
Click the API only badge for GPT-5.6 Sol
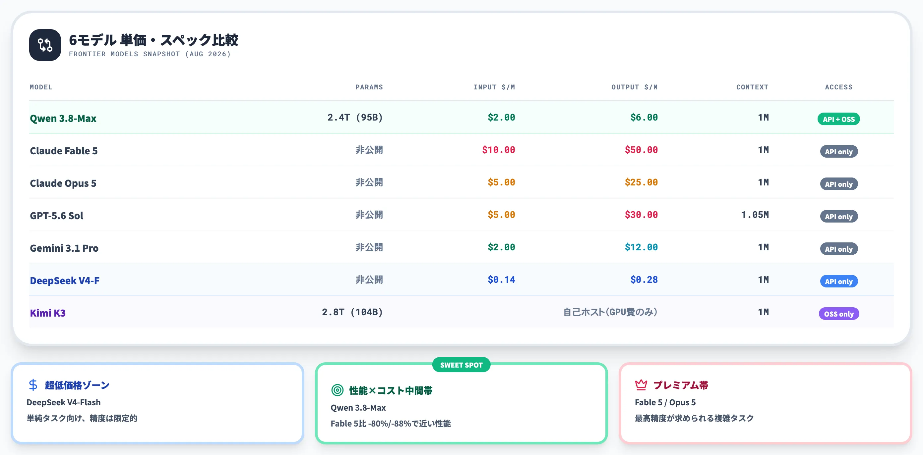tap(838, 216)
